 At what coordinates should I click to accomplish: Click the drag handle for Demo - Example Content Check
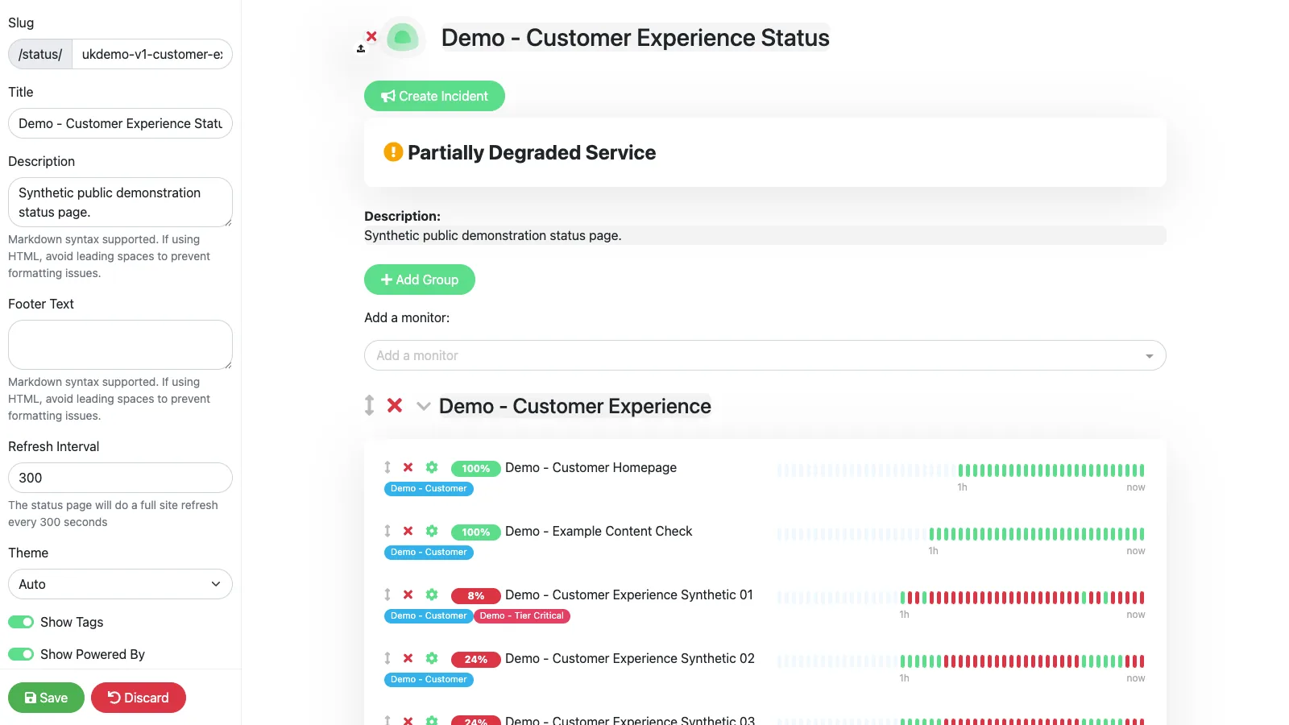click(388, 531)
